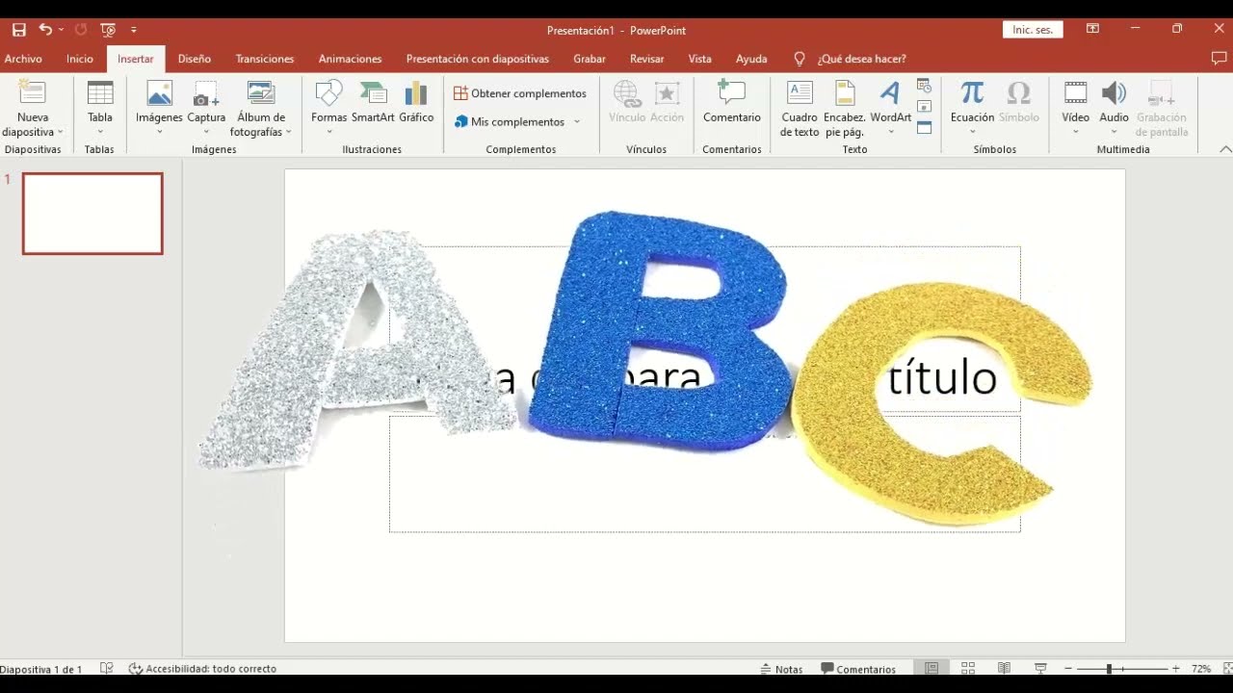Switch to the Animaciones tab
The width and height of the screenshot is (1233, 693).
pyautogui.click(x=350, y=59)
